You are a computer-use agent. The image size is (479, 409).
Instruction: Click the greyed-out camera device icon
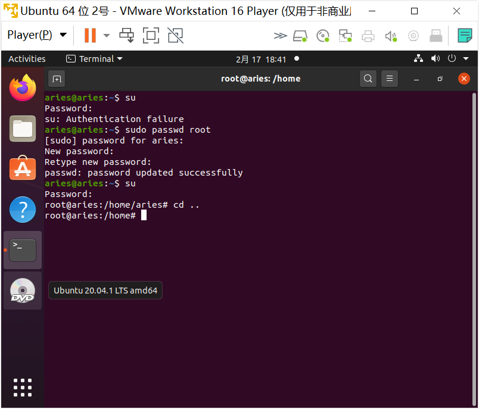[413, 36]
